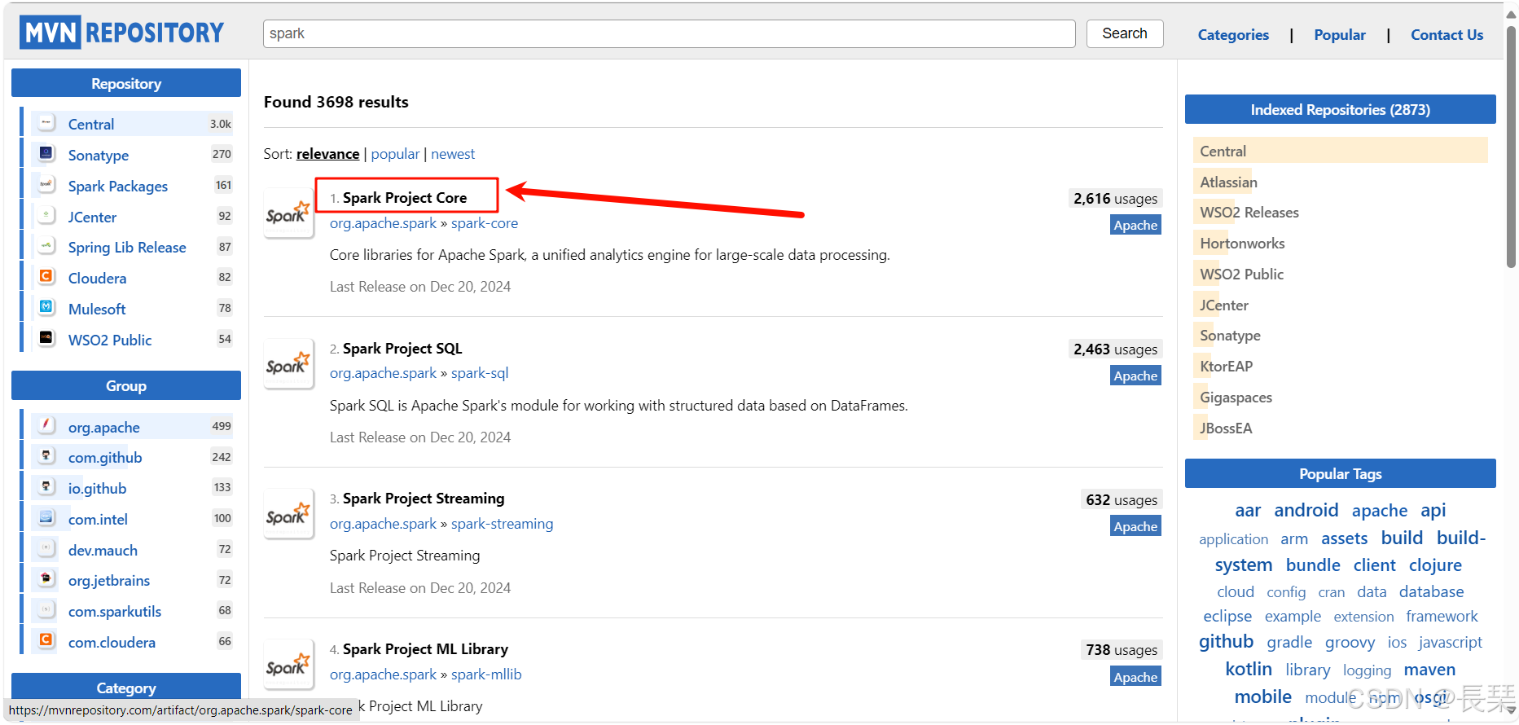Click the search input field
Image resolution: width=1519 pixels, height=725 pixels.
(670, 33)
